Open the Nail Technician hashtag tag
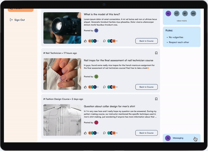Image resolution: width=208 pixels, height=151 pixels. point(53,53)
